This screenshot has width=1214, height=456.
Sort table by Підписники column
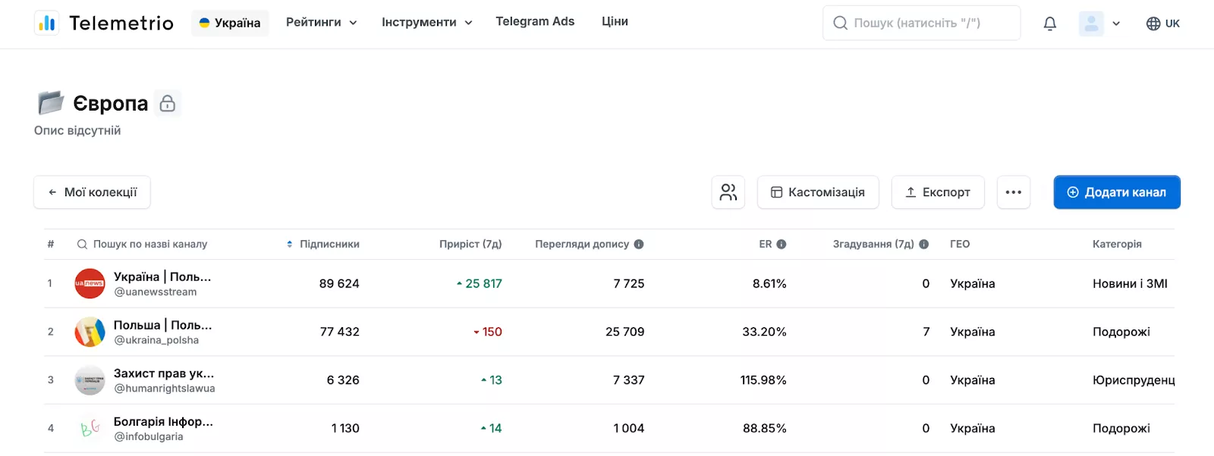tap(323, 244)
